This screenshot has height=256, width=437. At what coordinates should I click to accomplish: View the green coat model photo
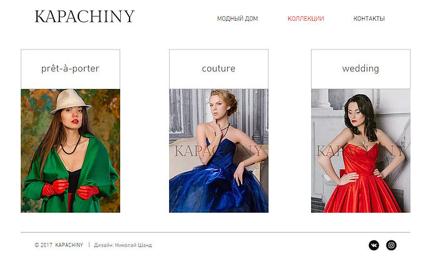[71, 151]
